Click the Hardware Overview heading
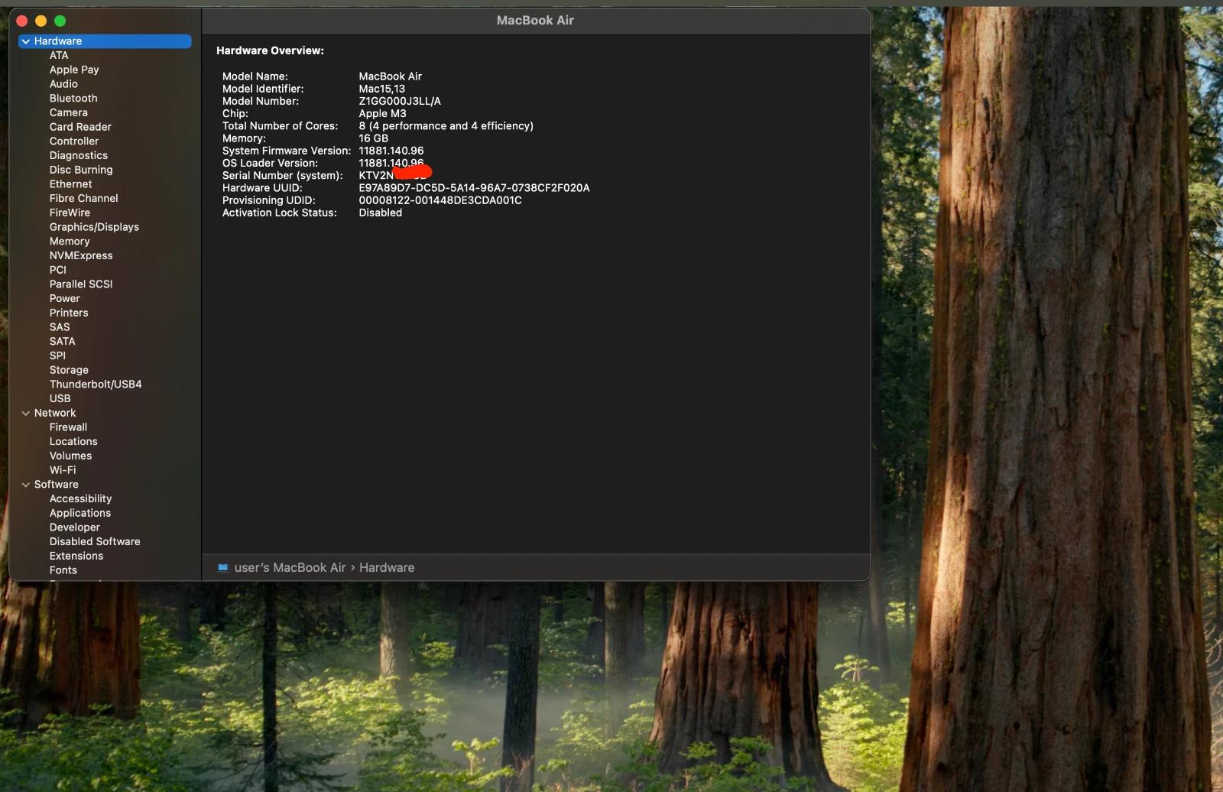The width and height of the screenshot is (1223, 792). click(270, 50)
